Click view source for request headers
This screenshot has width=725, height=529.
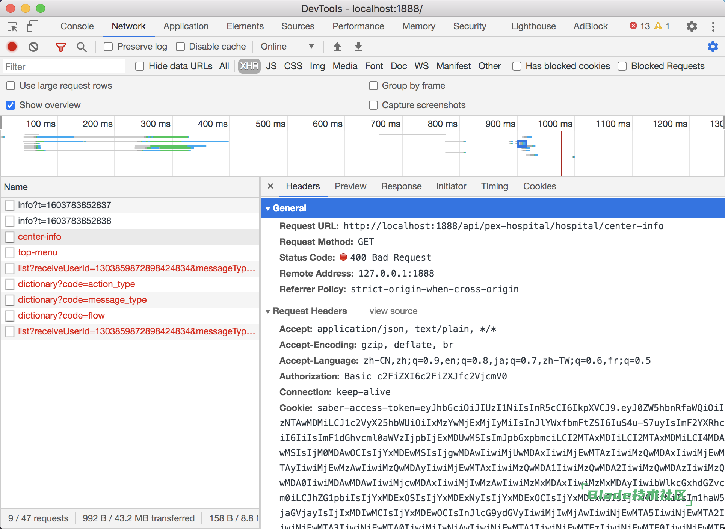[x=393, y=311]
